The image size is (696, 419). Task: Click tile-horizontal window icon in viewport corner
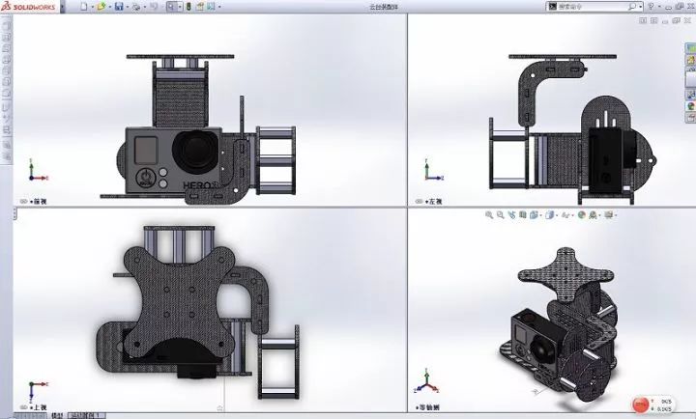pyautogui.click(x=643, y=20)
